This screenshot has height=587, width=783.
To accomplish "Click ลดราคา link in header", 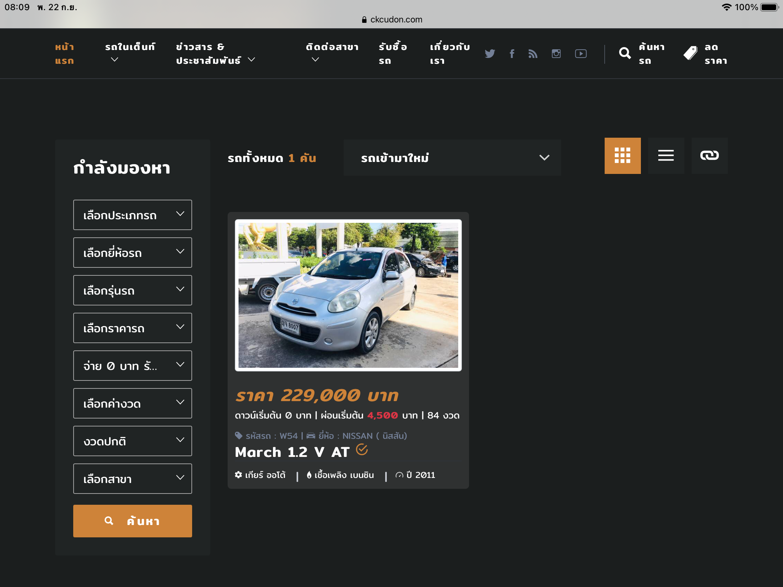I will [x=716, y=54].
